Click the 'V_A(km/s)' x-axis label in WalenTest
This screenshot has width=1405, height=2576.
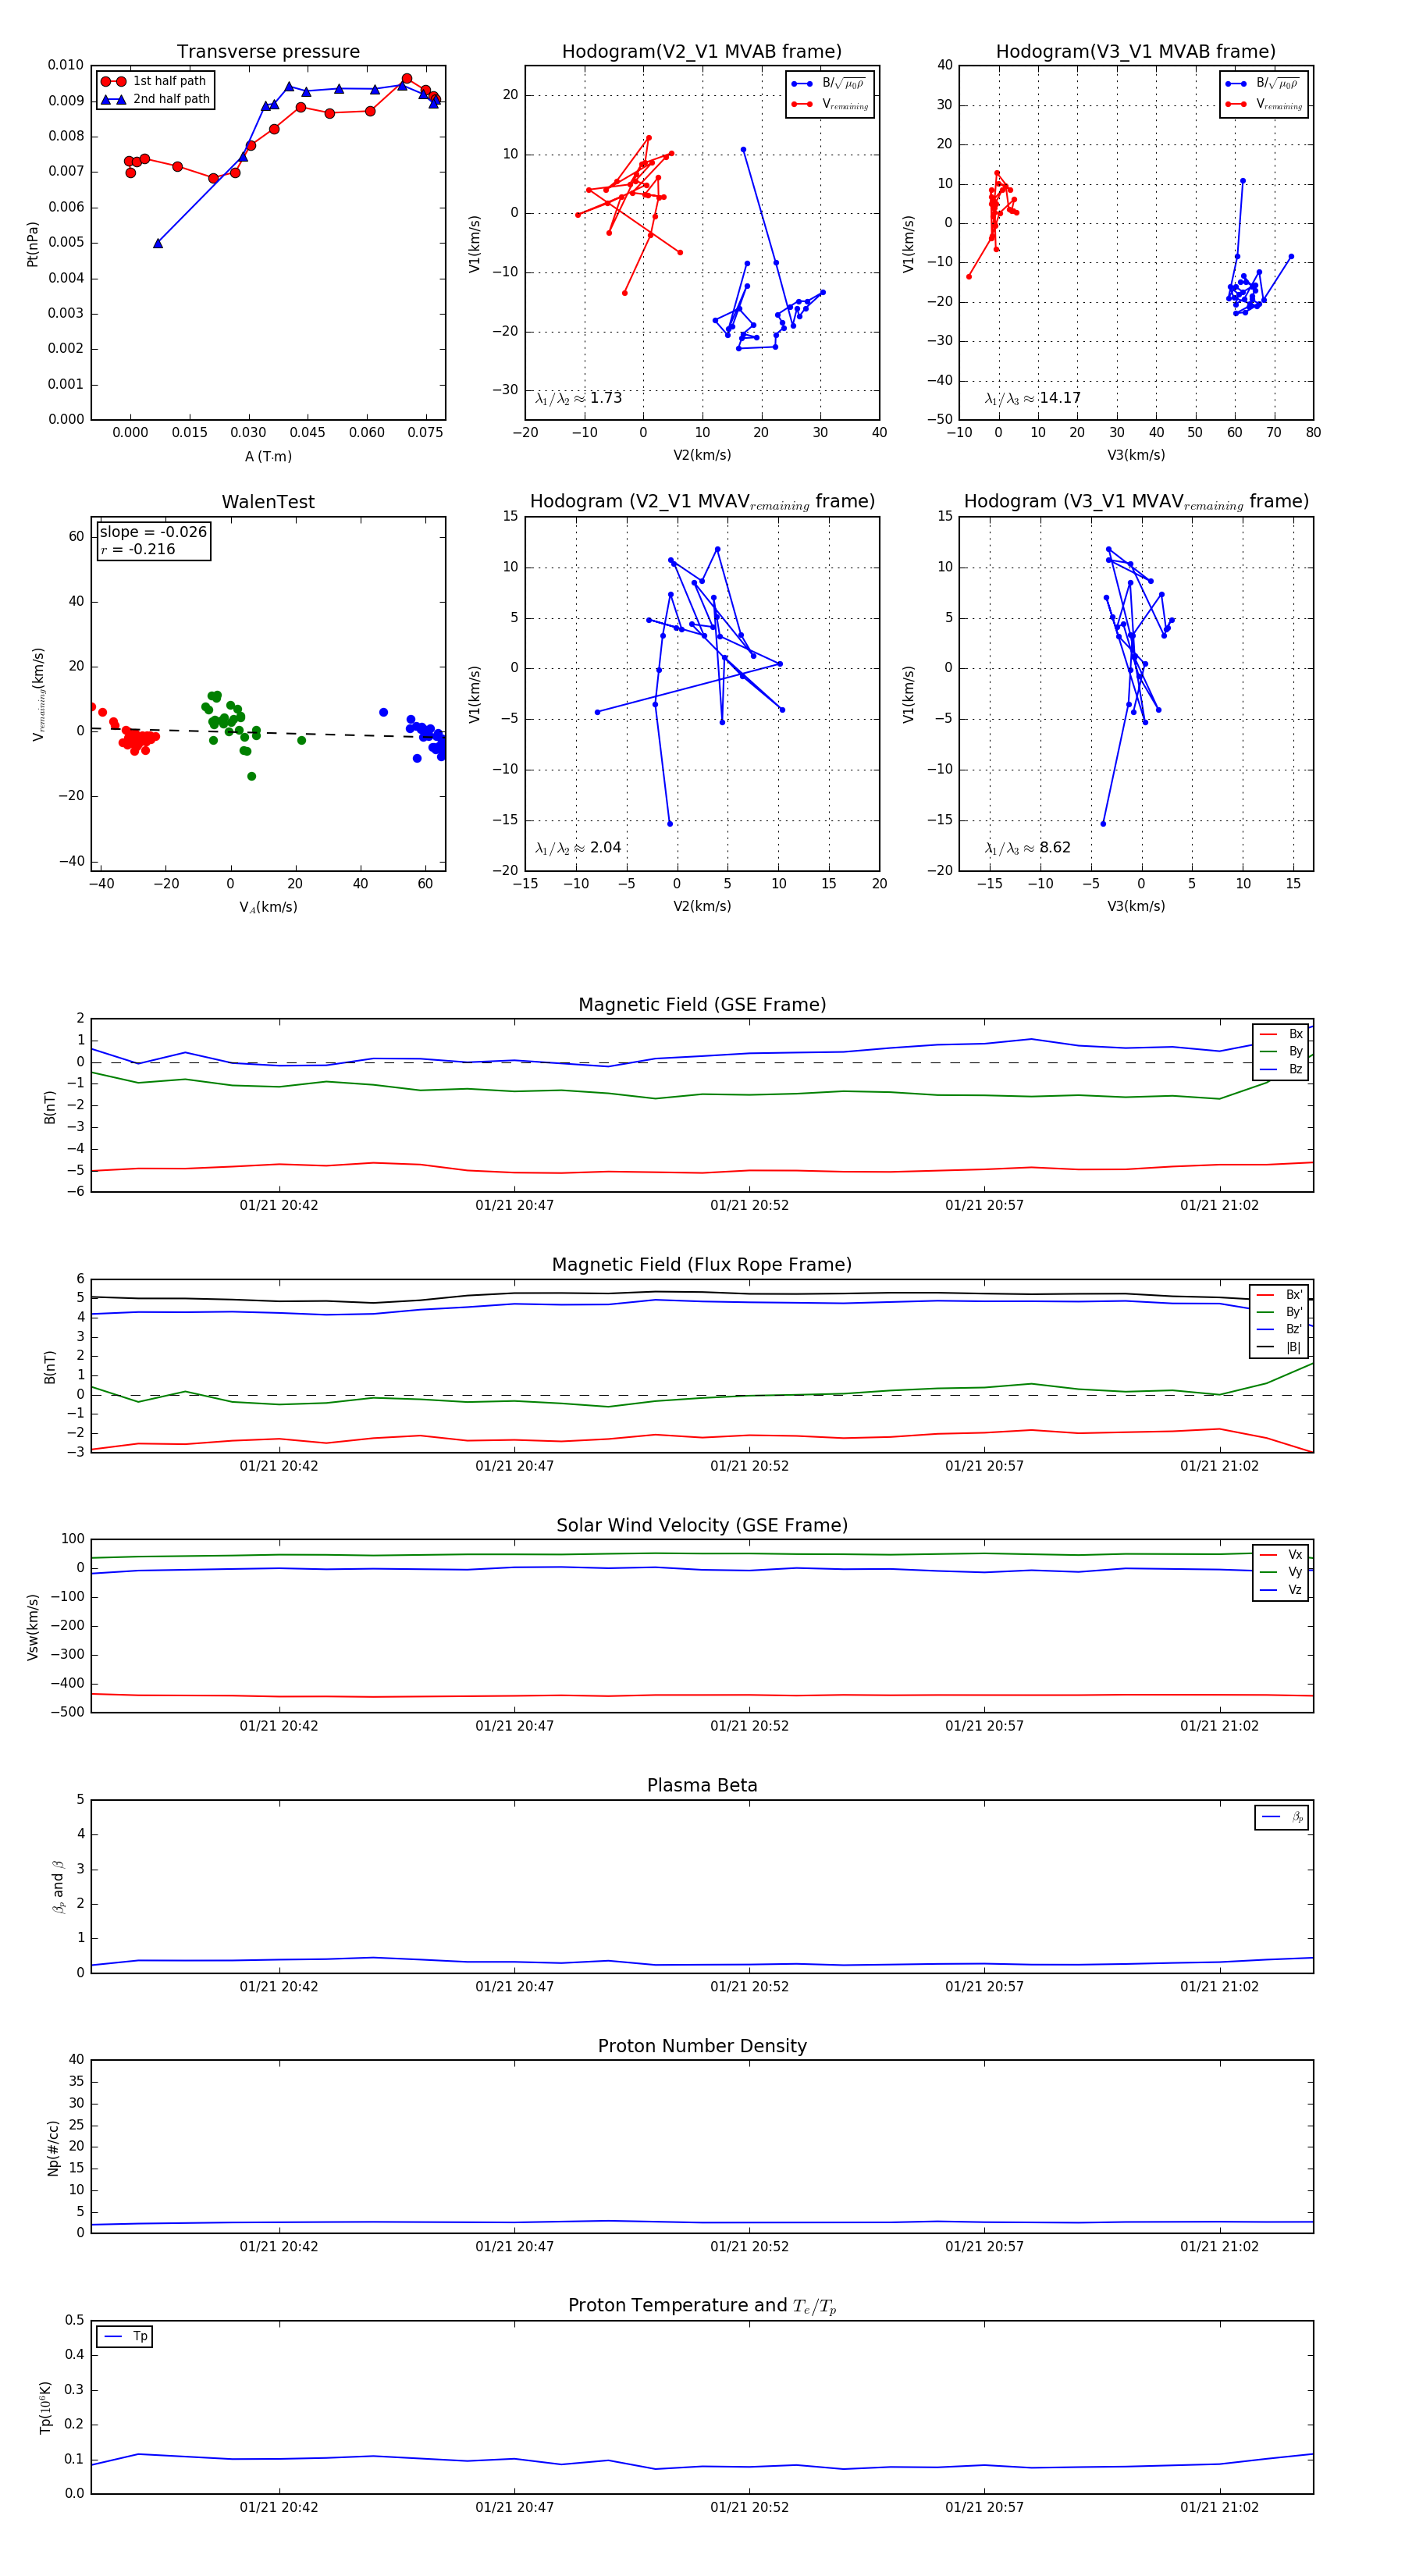coord(268,907)
